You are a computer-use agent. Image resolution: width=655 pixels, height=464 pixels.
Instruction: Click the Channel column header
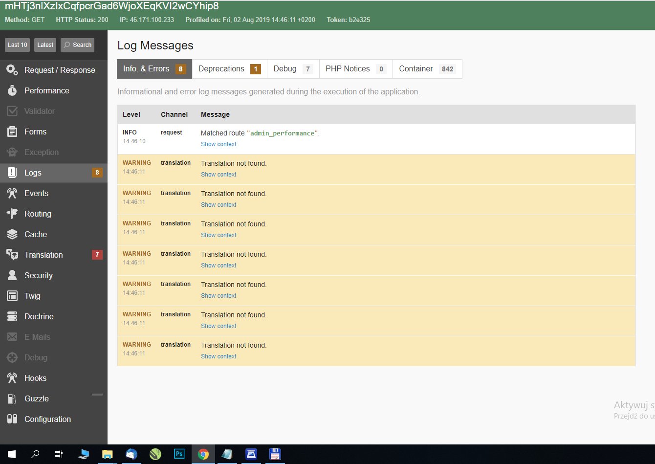click(174, 114)
